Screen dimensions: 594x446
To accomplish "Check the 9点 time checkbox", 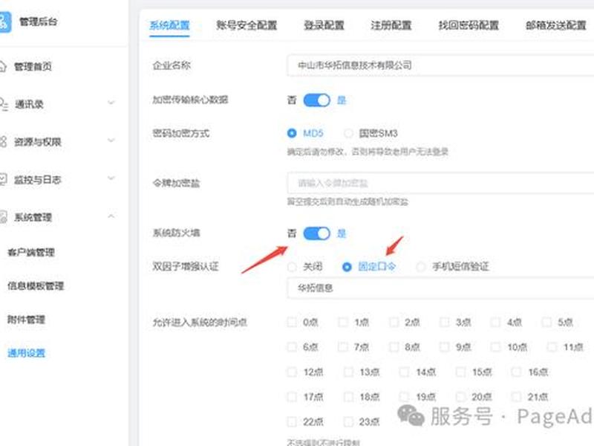I will 444,346.
